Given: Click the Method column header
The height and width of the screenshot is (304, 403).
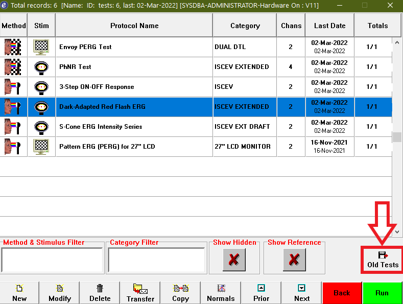Looking at the screenshot, I should point(14,26).
